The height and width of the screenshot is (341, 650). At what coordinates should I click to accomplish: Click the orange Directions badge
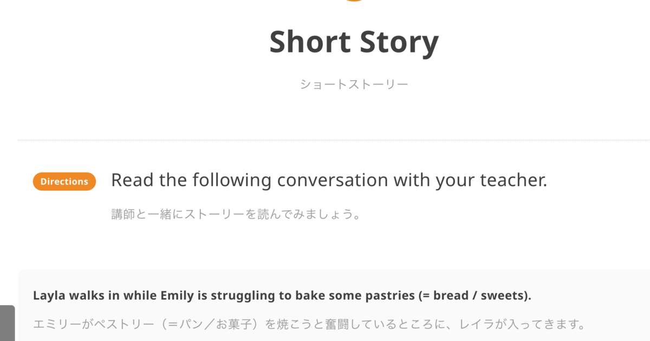click(x=64, y=182)
